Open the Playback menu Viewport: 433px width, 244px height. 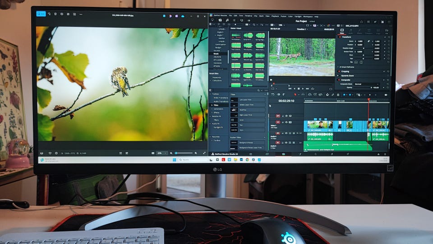[275, 16]
